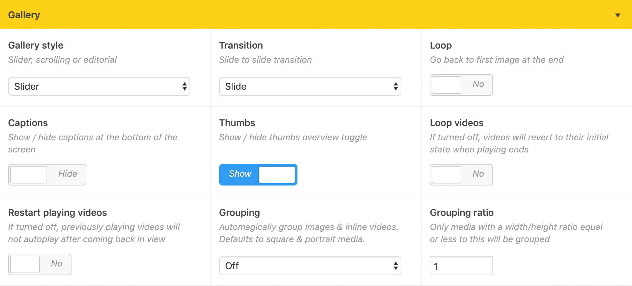
Task: Turn off the Thumbs Show toggle
Action: pyautogui.click(x=258, y=175)
